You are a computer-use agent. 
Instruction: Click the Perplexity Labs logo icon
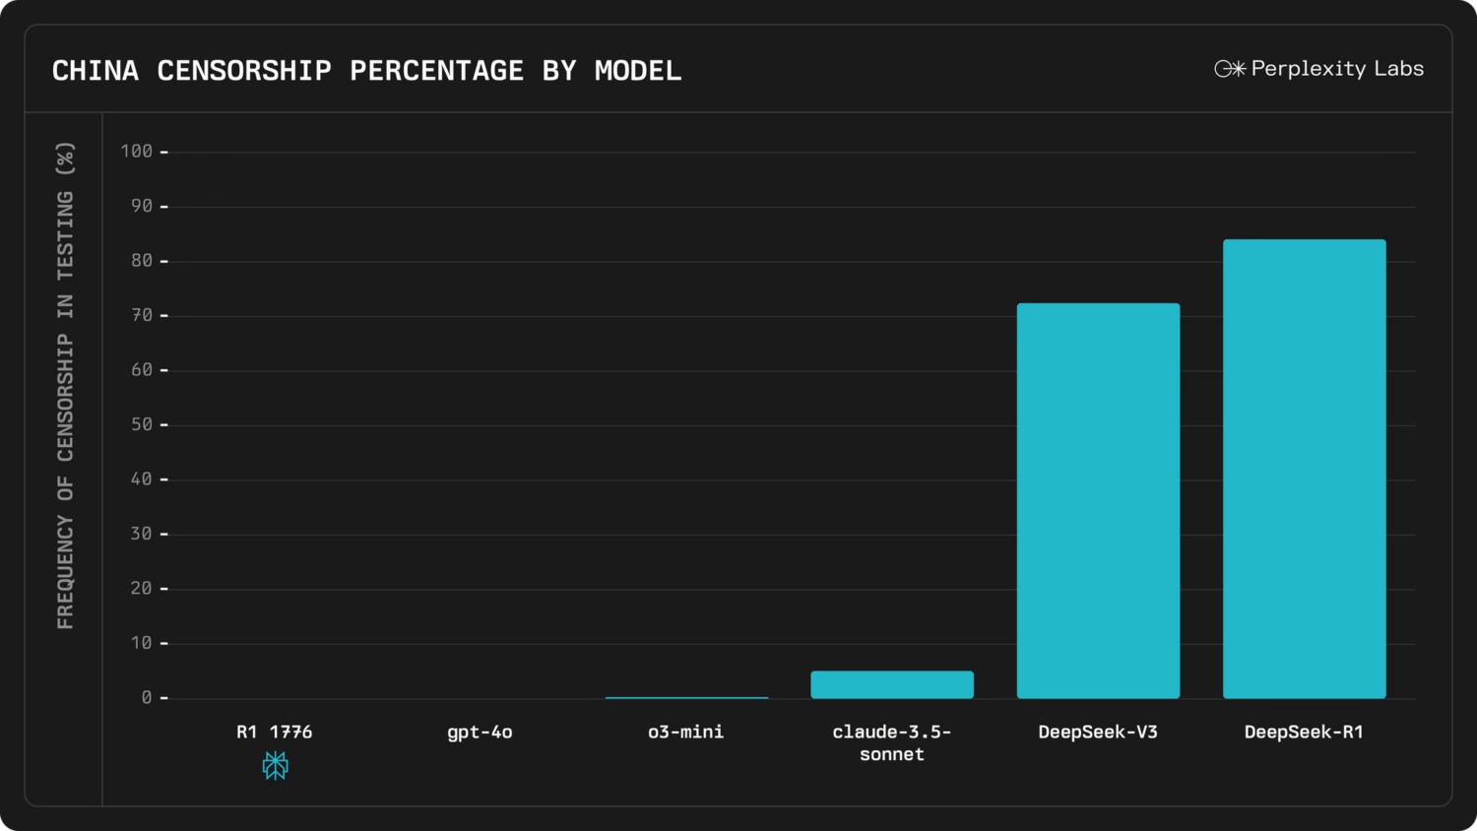(x=1230, y=69)
